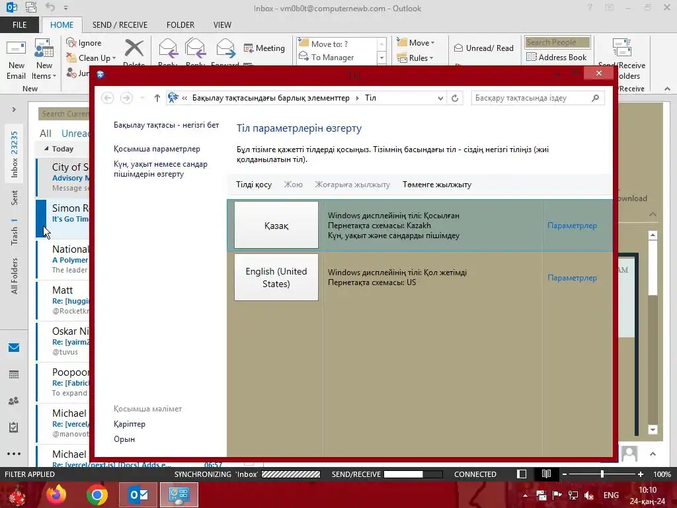677x508 pixels.
Task: Go back in the Control Panel window
Action: pyautogui.click(x=108, y=98)
